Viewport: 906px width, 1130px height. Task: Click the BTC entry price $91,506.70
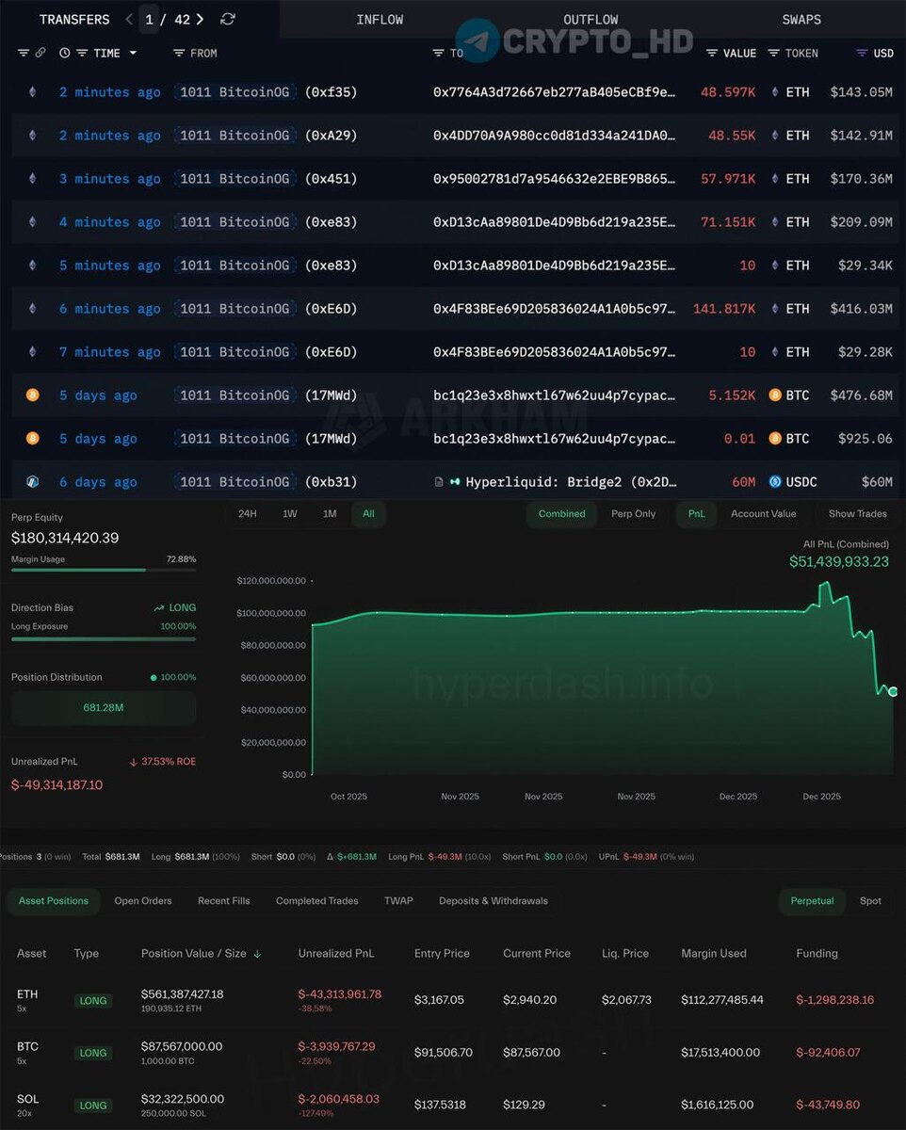(x=442, y=1053)
